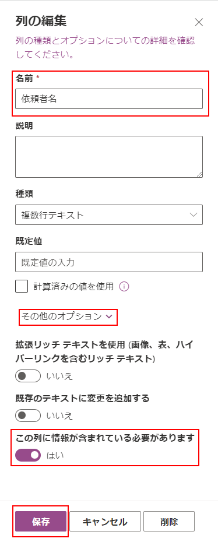Click the キャンセル button
The height and width of the screenshot is (542, 218).
pos(105,521)
